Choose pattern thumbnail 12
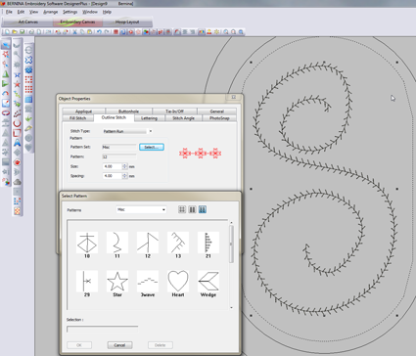This screenshot has width=416, height=356. coord(148,243)
